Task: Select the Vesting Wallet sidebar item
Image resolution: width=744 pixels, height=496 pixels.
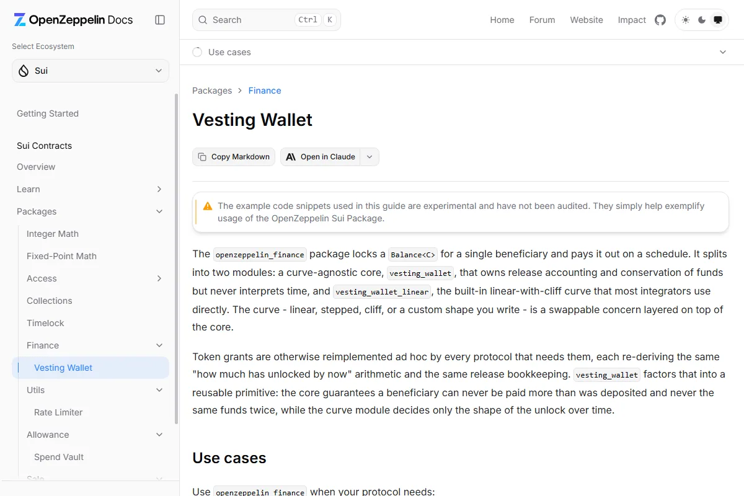Action: pos(91,368)
